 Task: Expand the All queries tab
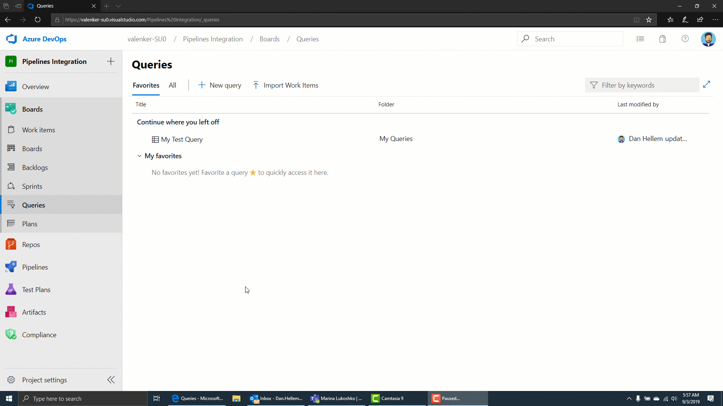click(x=172, y=85)
